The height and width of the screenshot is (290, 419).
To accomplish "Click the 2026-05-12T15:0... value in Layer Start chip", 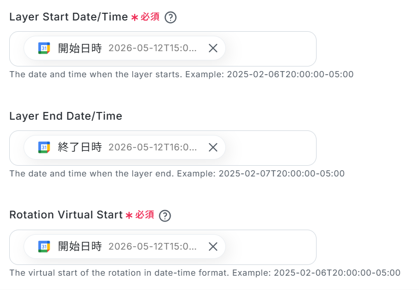I will coord(153,48).
